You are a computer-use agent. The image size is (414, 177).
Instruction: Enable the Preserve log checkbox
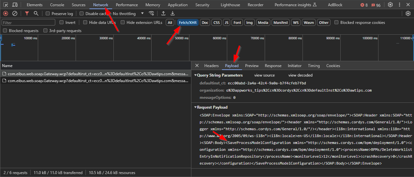(48, 14)
